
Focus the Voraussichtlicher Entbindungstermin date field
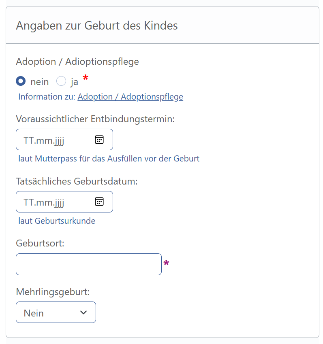point(64,140)
